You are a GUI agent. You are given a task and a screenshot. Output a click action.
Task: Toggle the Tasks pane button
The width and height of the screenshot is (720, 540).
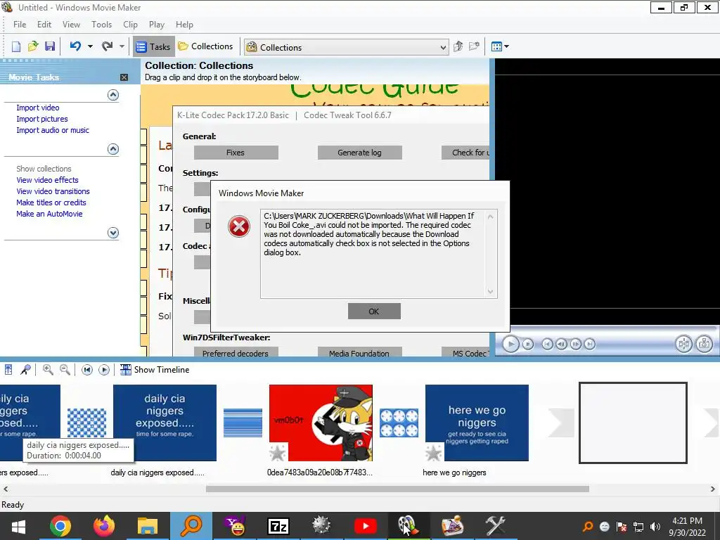pos(154,46)
